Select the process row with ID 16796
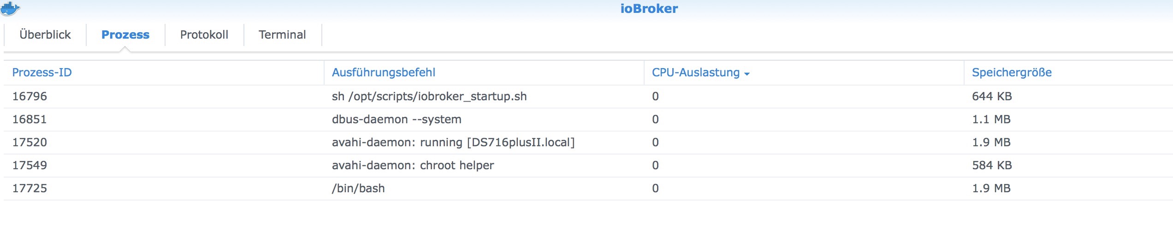The height and width of the screenshot is (241, 1173). [x=30, y=97]
